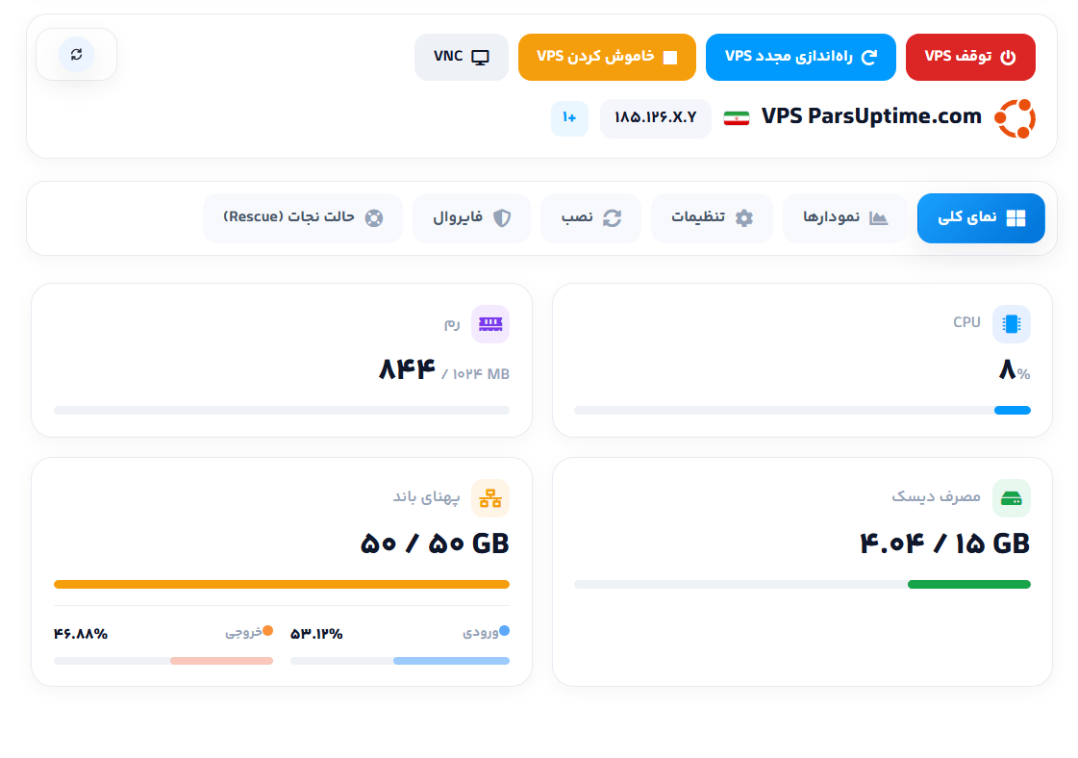
Task: Click the green disk usage icon
Action: tap(1012, 498)
